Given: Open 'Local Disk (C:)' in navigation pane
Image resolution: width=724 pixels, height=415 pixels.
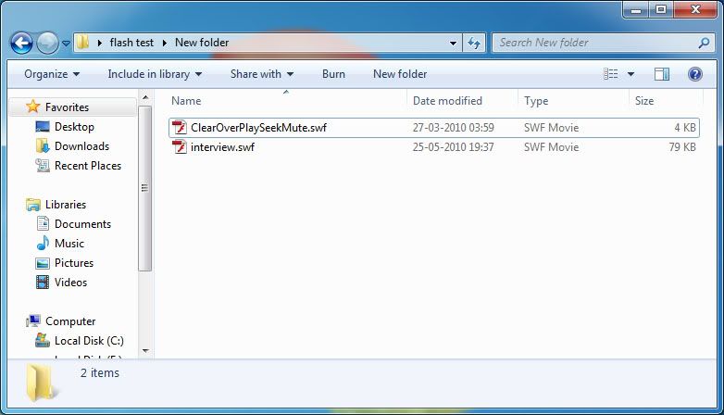Looking at the screenshot, I should tap(89, 341).
